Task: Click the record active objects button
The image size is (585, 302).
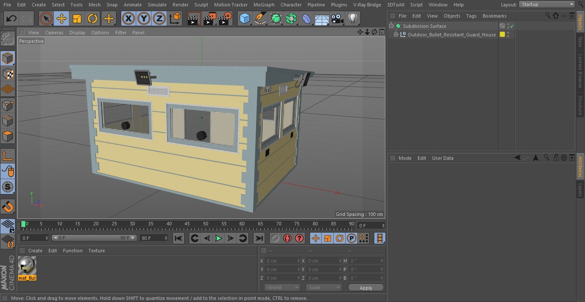Action: coord(275,238)
